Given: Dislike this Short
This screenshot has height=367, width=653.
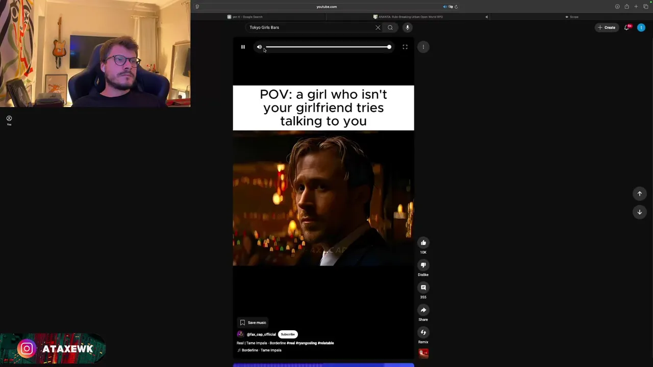Looking at the screenshot, I should pos(423,265).
